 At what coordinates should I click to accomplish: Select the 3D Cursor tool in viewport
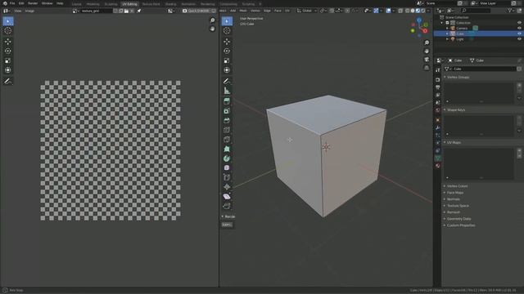coord(227,31)
